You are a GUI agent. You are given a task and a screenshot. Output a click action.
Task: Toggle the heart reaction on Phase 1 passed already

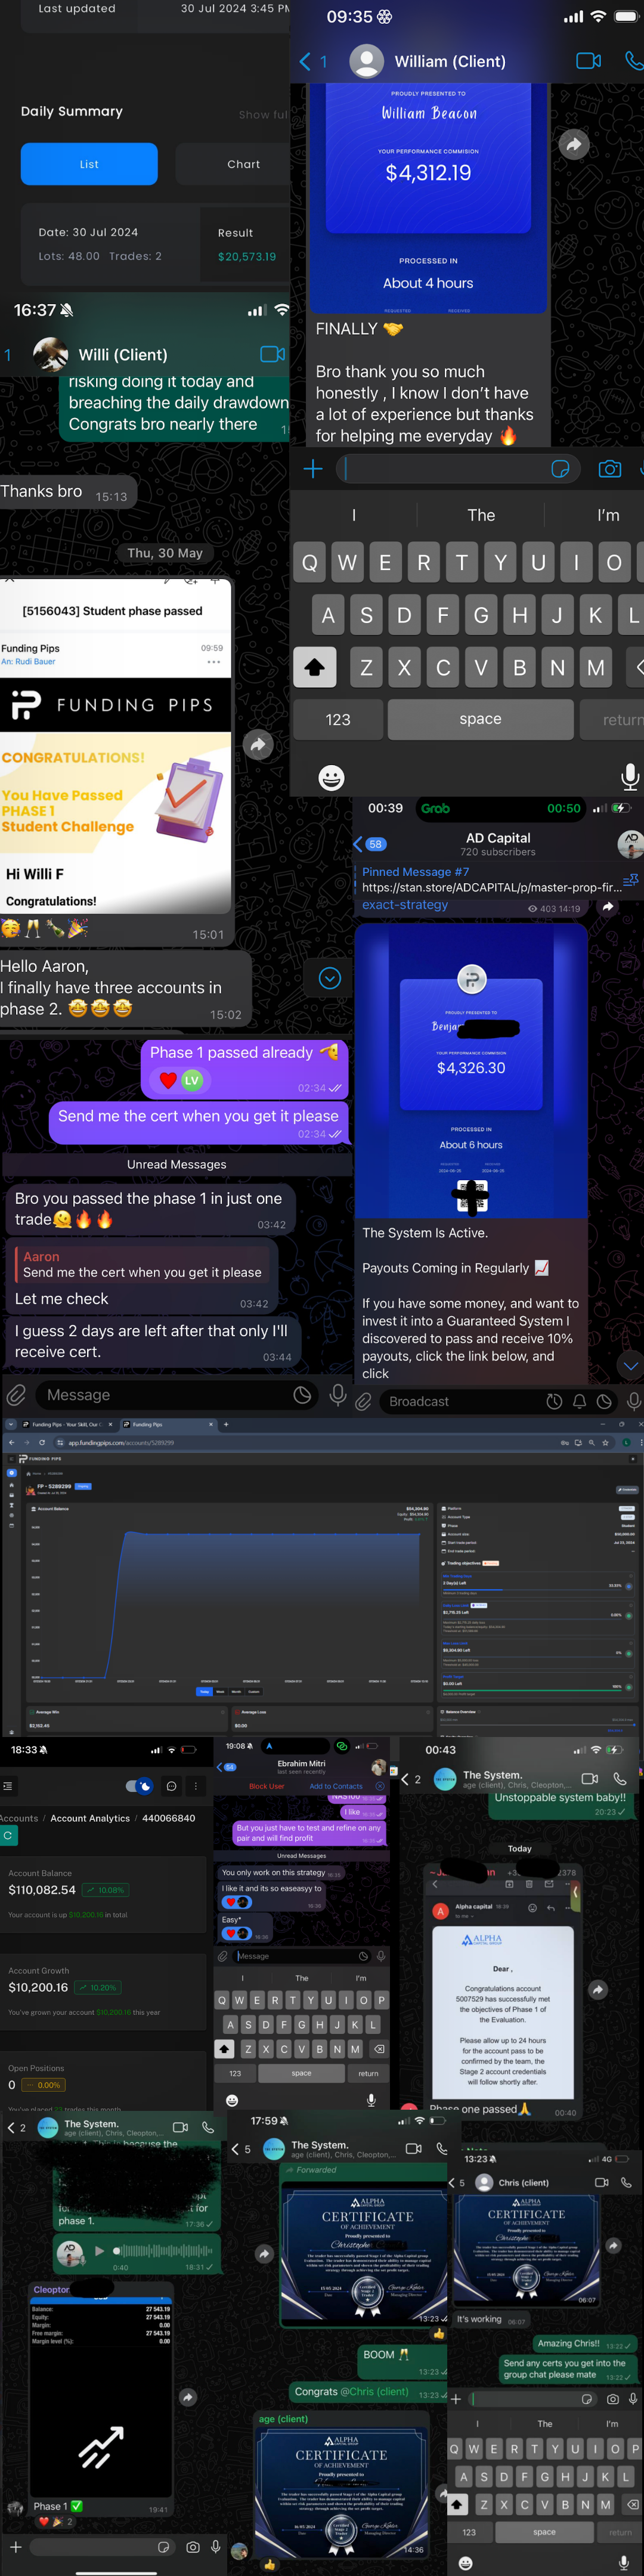168,1080
